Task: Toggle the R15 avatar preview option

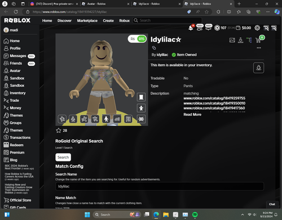Action: tap(142, 39)
